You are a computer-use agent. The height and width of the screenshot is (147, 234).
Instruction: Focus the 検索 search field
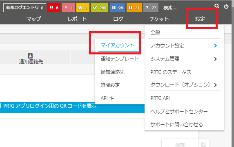[188, 8]
